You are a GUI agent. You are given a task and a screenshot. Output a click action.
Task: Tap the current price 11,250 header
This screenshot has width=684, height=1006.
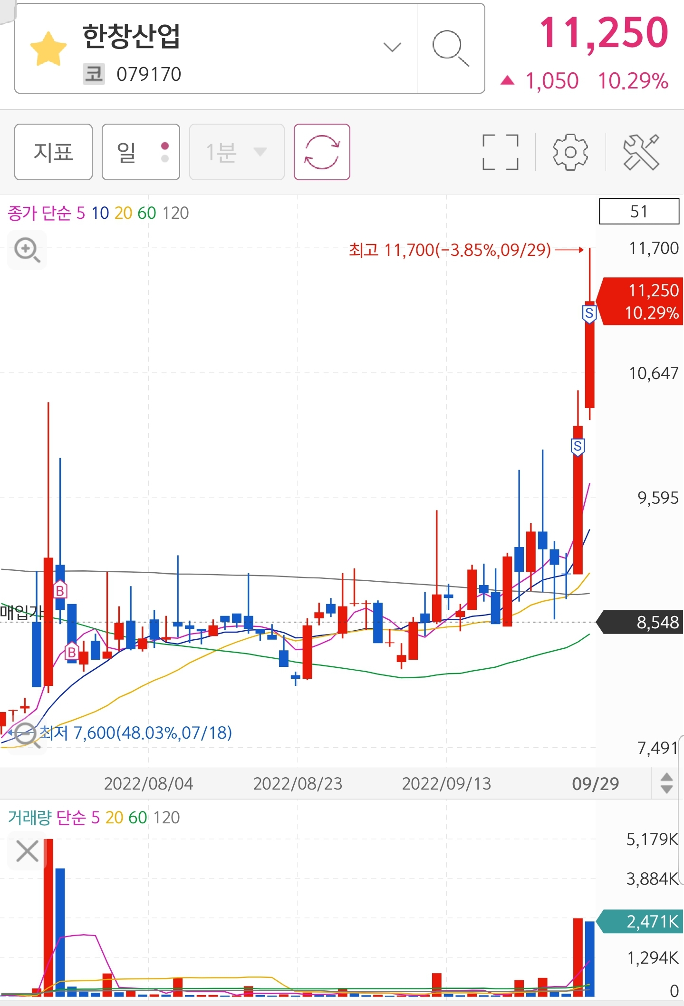(x=604, y=32)
